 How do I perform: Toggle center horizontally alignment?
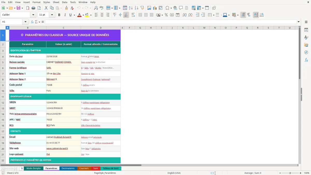click(x=102, y=15)
